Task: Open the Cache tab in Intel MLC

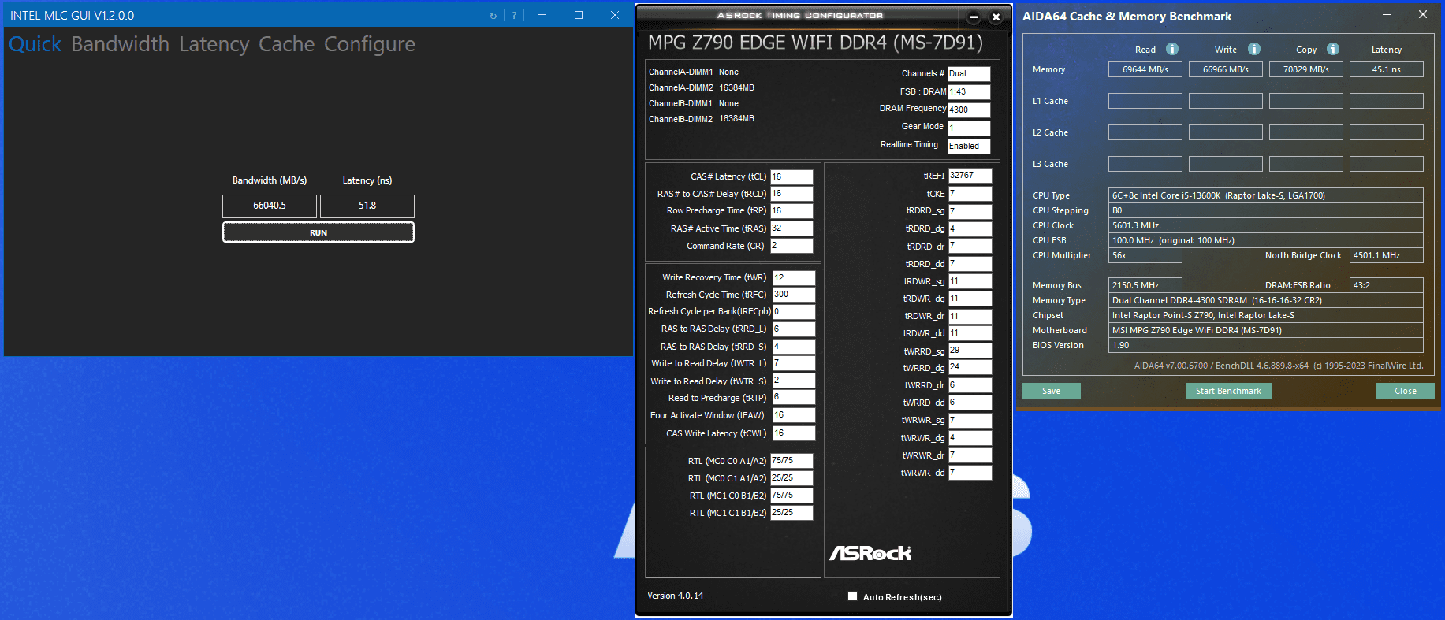Action: click(286, 44)
